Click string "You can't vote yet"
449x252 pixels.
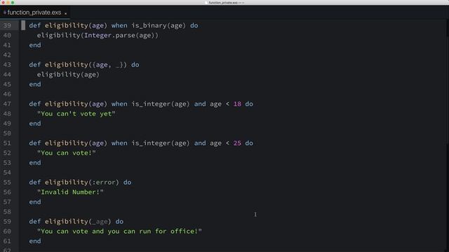76,113
